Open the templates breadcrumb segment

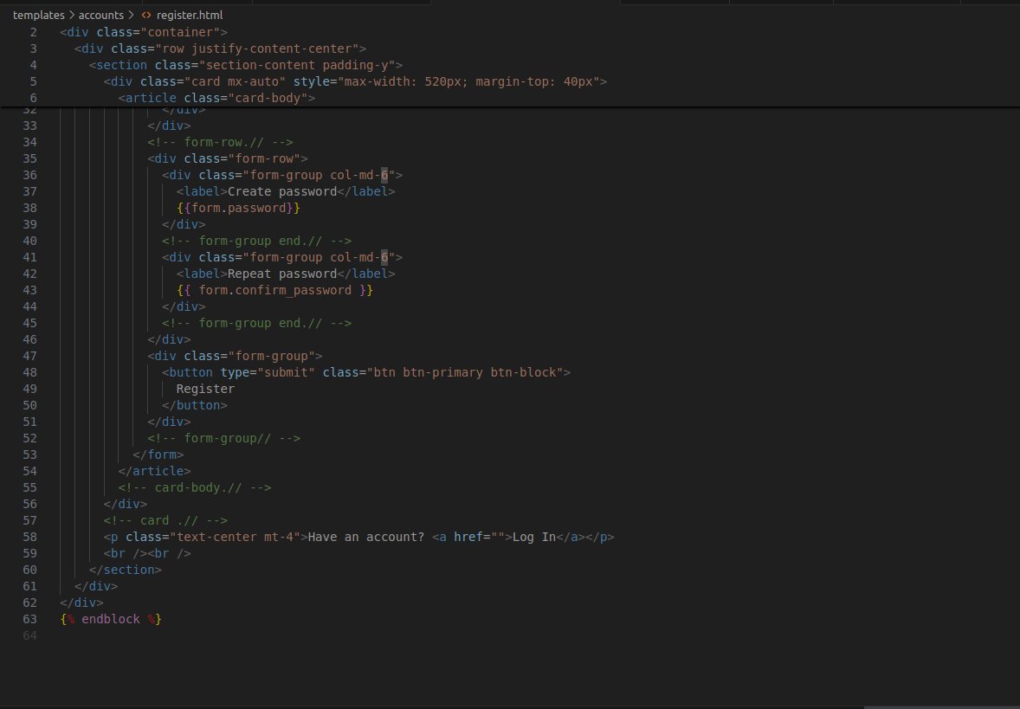[x=38, y=15]
